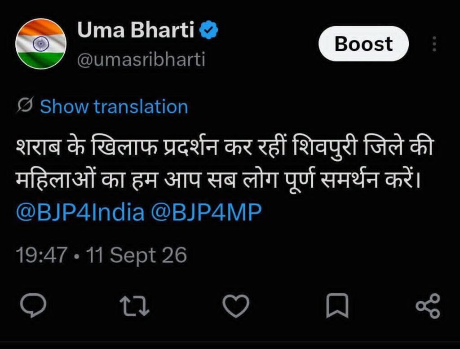Open the share icon options

428,306
